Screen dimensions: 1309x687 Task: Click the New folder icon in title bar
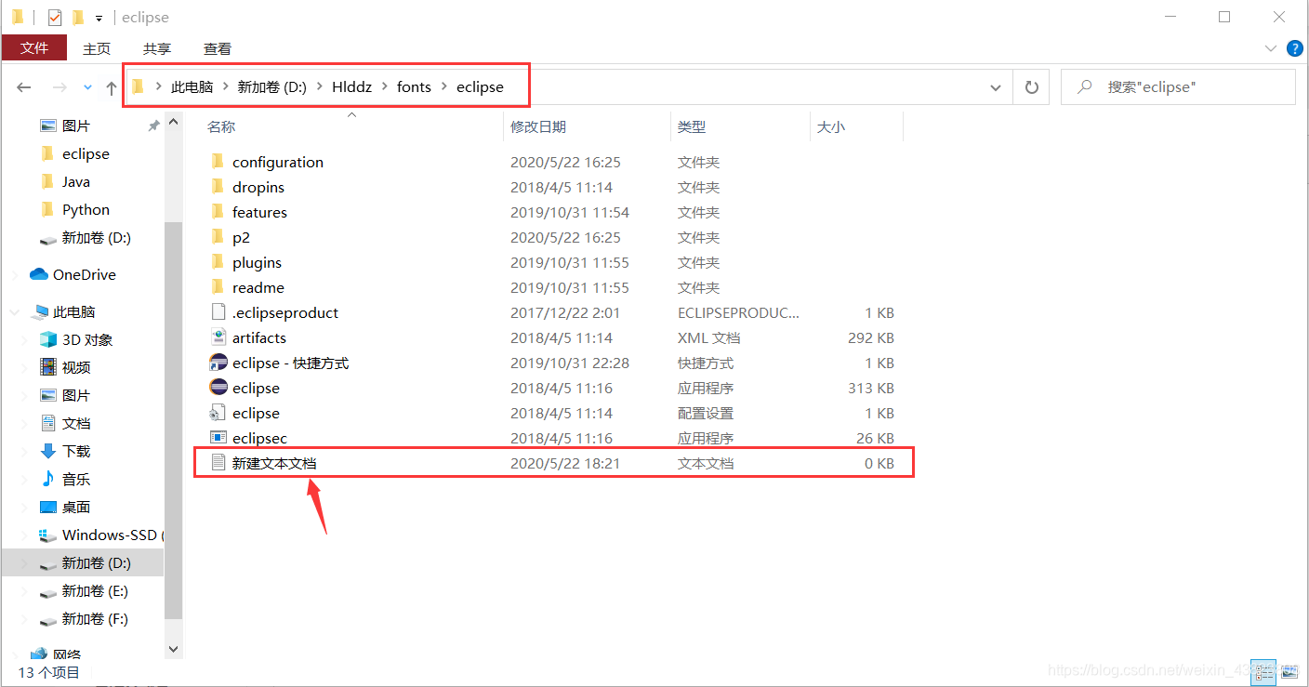click(77, 17)
